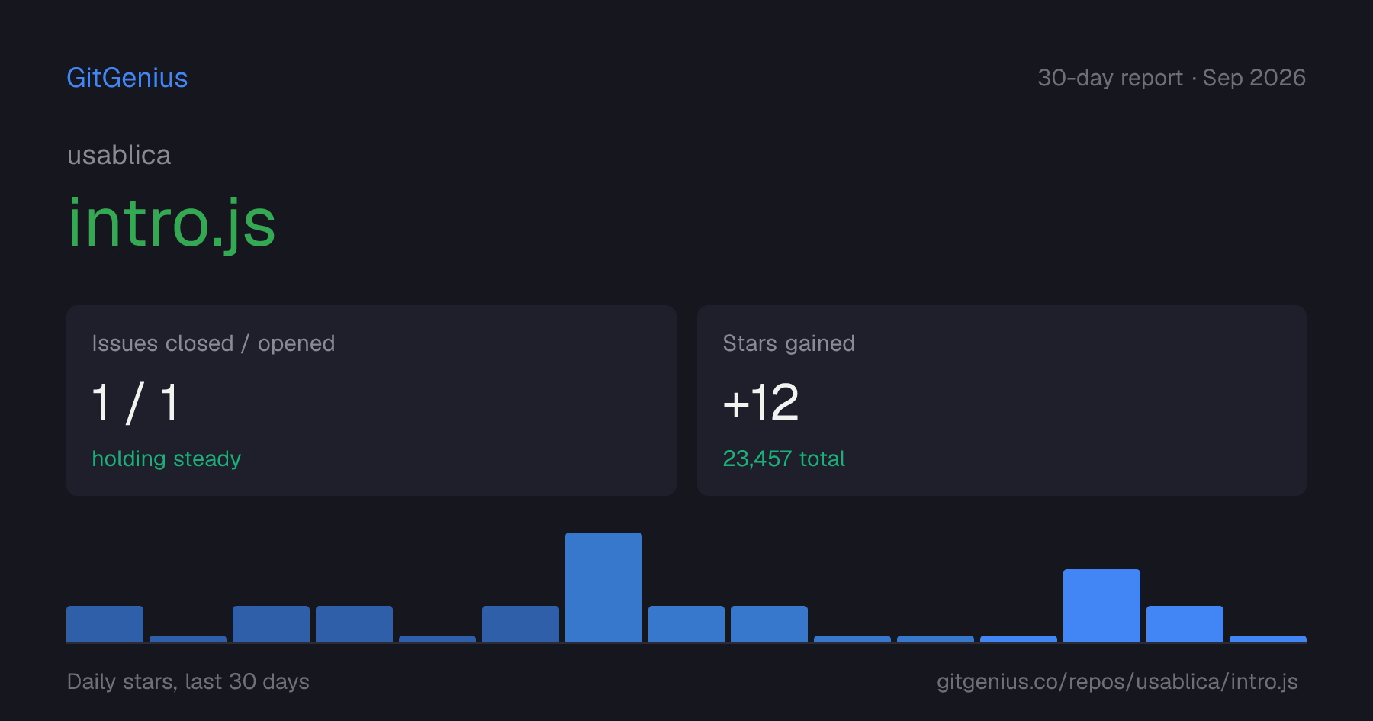Viewport: 1373px width, 721px height.
Task: Open the gitgenius.co/repos/usablica/intro.js URL
Action: [x=1117, y=681]
